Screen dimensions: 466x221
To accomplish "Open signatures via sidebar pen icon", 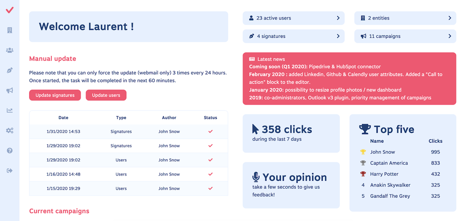I will point(10,70).
